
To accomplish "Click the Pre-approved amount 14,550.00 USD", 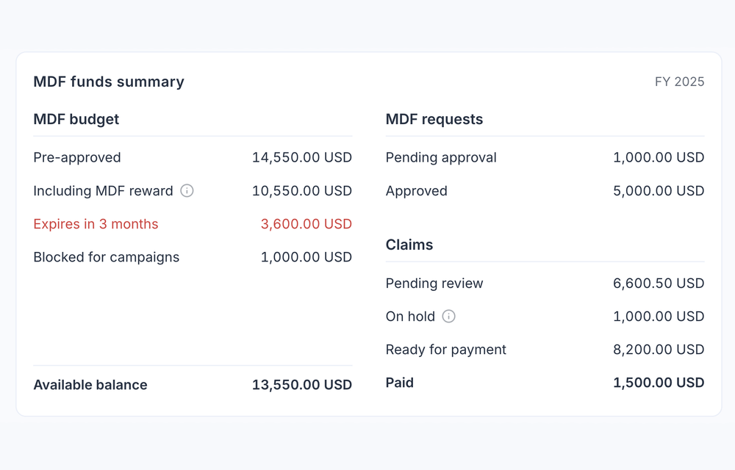I will (x=302, y=158).
